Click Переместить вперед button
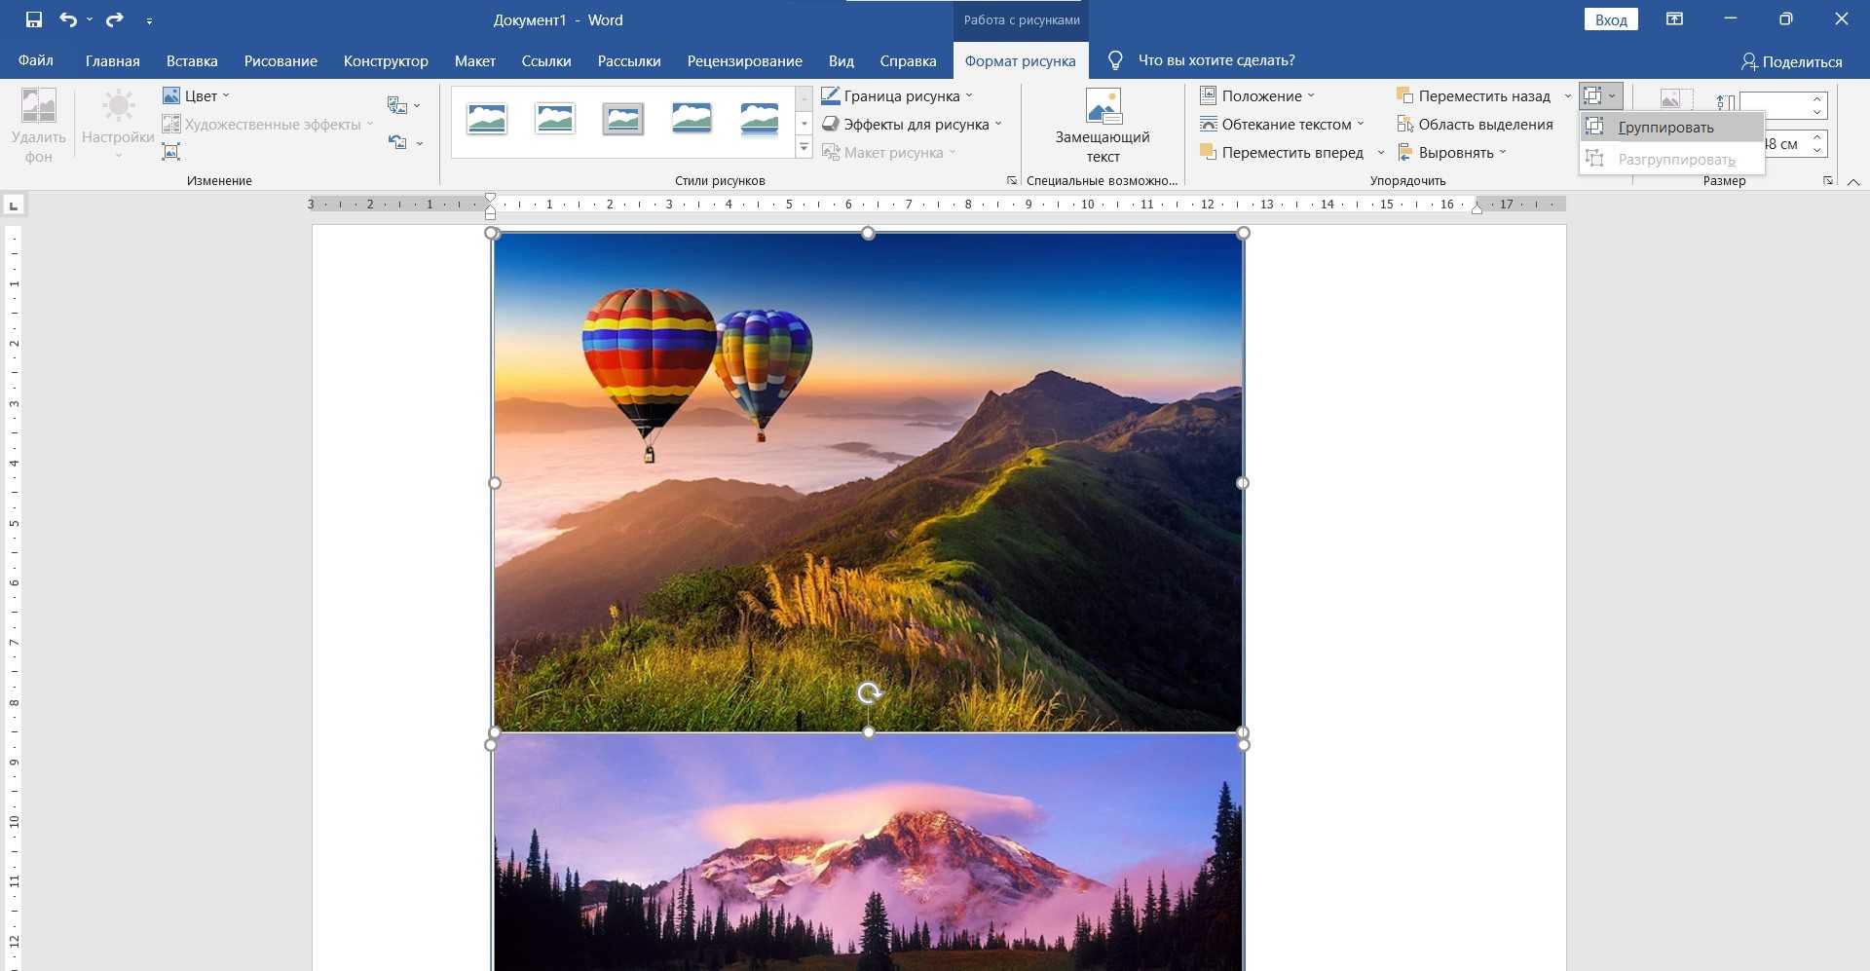This screenshot has height=971, width=1870. [1282, 153]
